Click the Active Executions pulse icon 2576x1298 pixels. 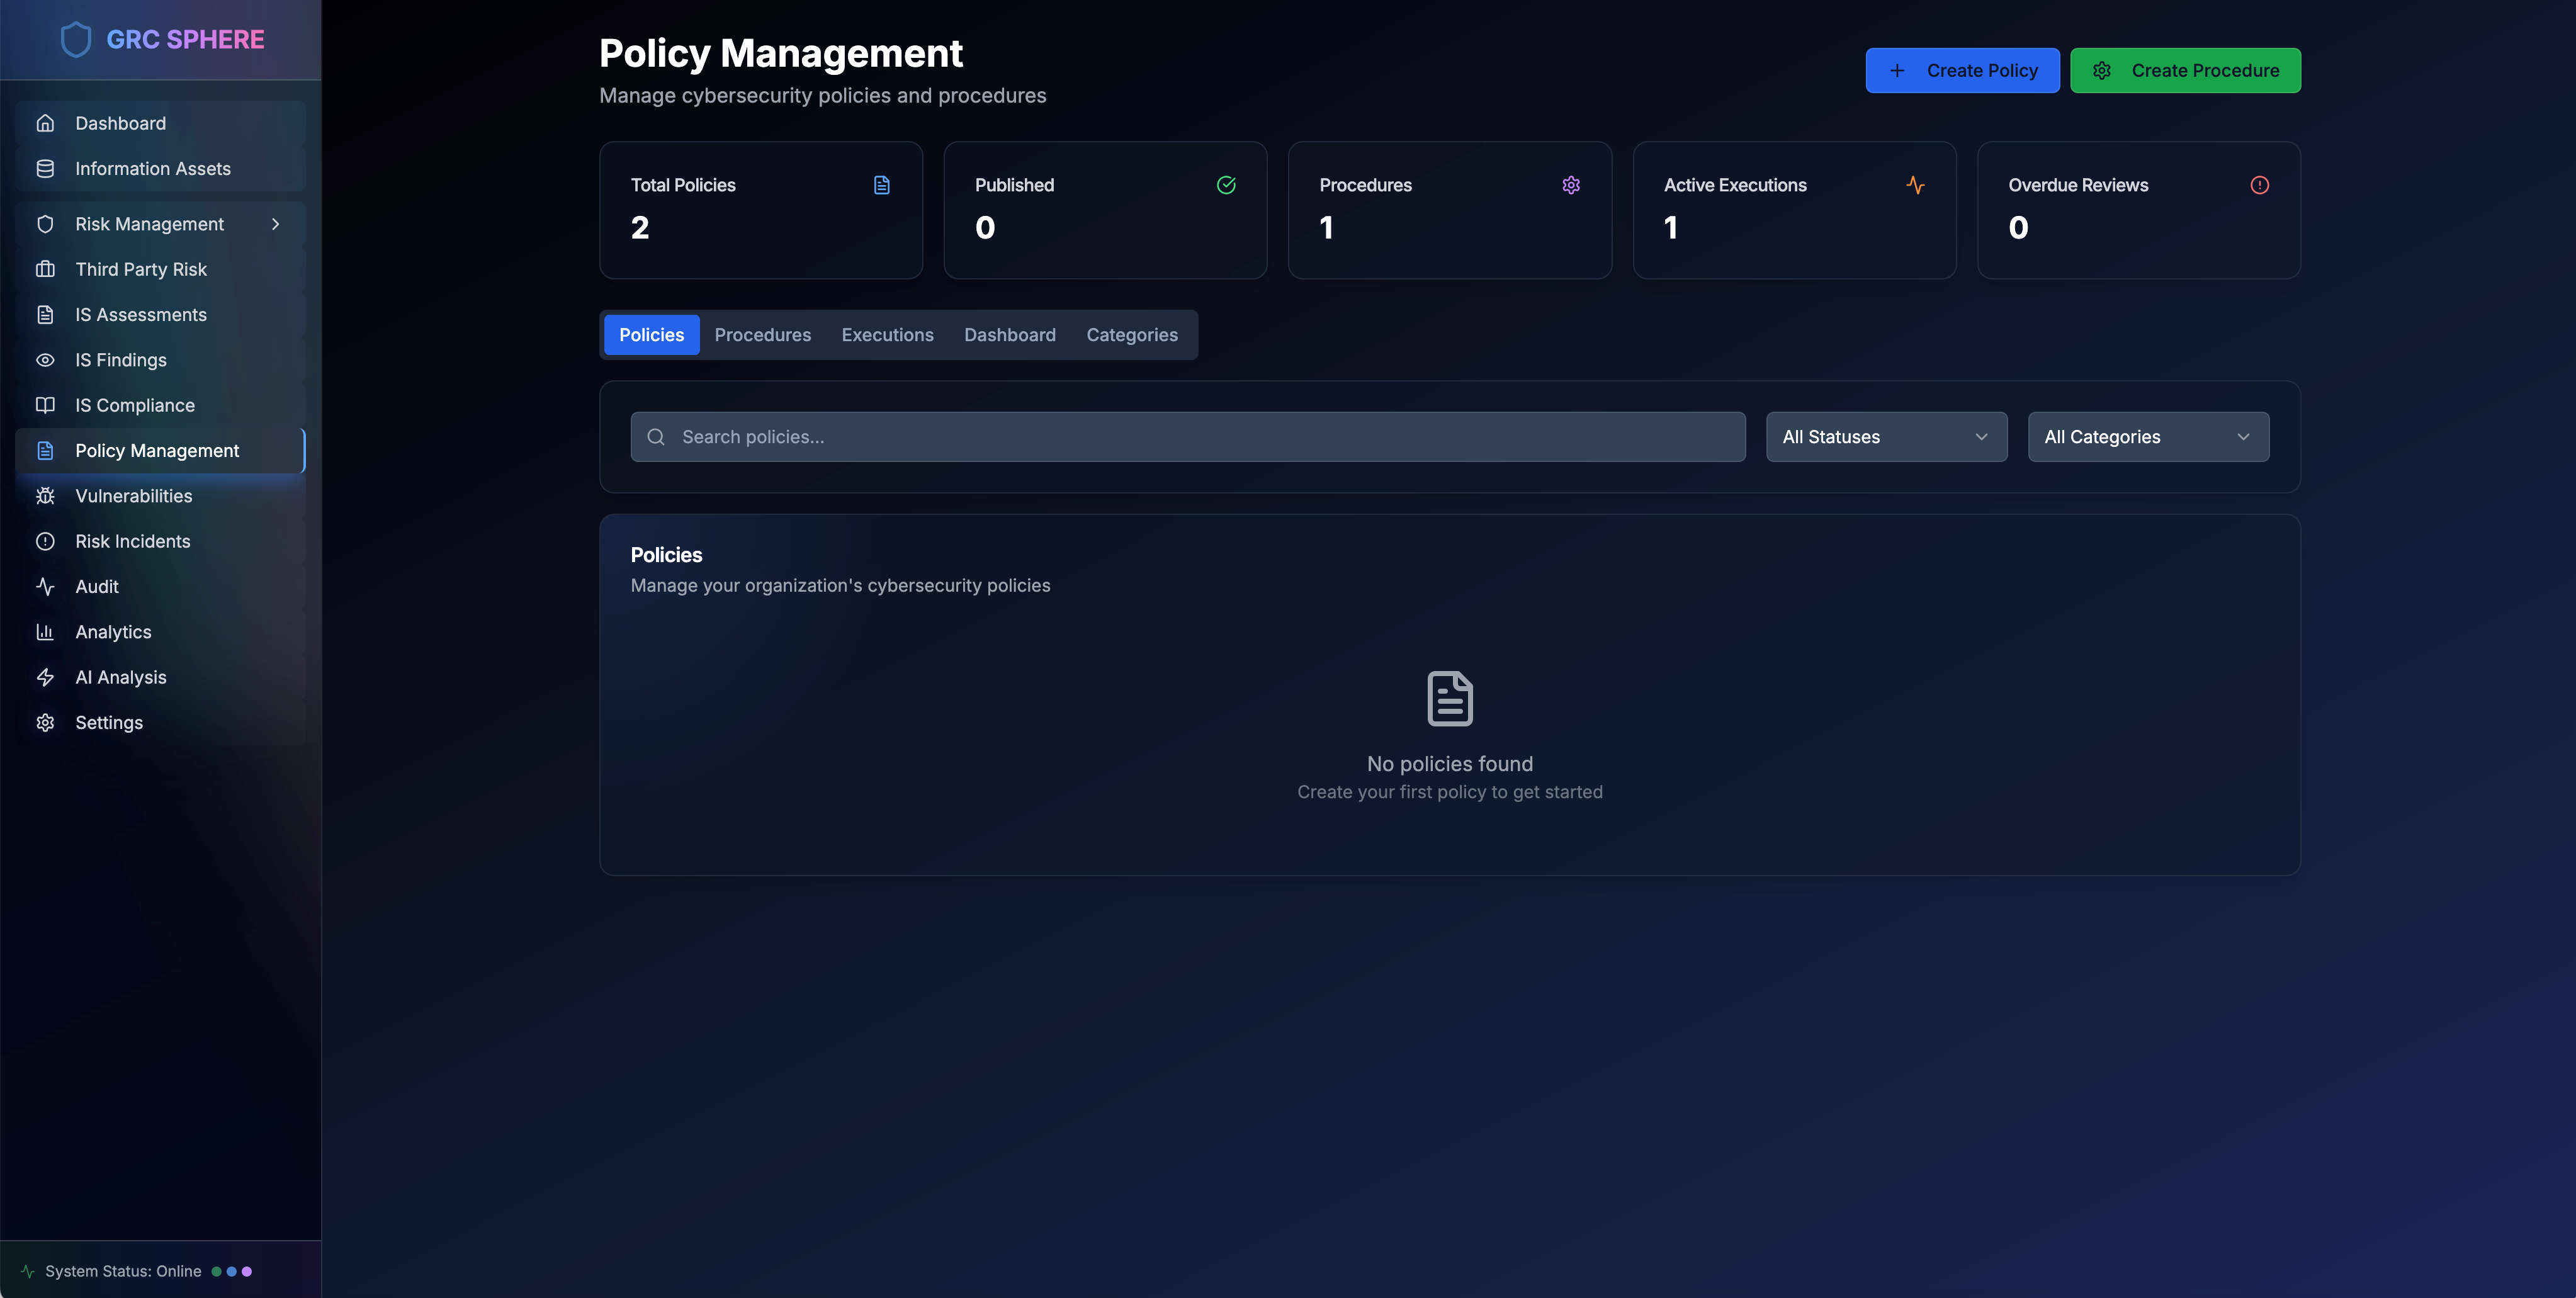click(1915, 185)
